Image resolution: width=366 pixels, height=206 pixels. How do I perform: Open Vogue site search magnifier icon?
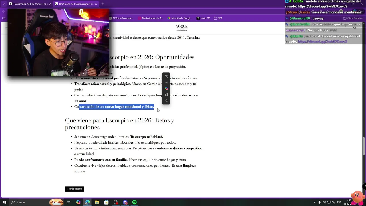click(x=355, y=28)
